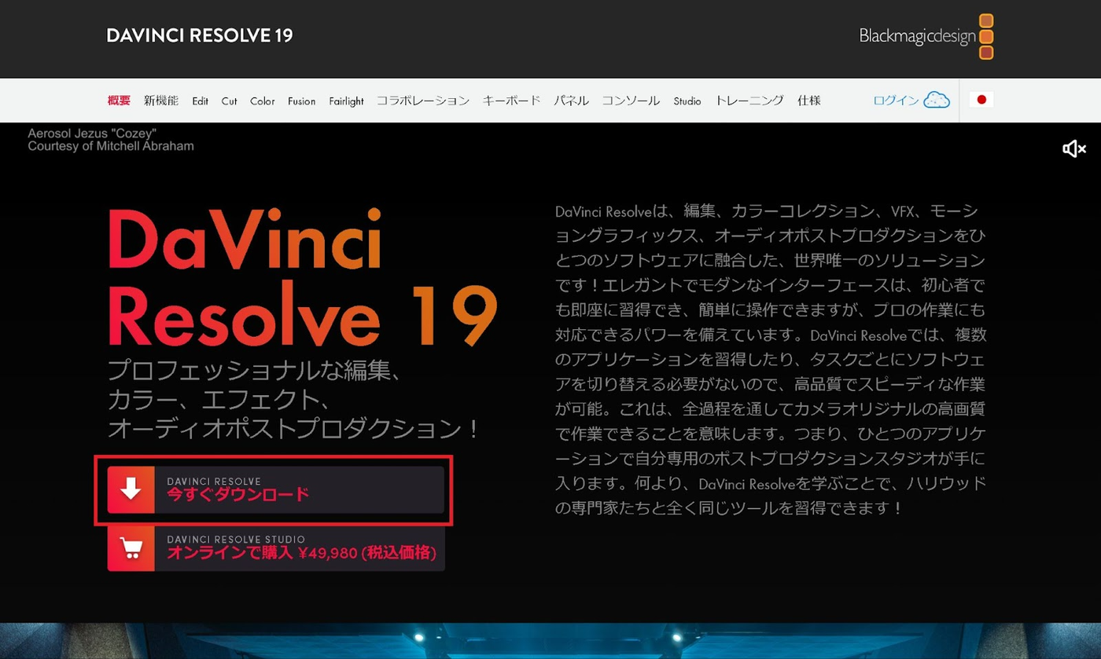Screen dimensions: 1101x659
Task: Click the オーディオポストプロダクション！ tagline line
Action: coord(294,429)
